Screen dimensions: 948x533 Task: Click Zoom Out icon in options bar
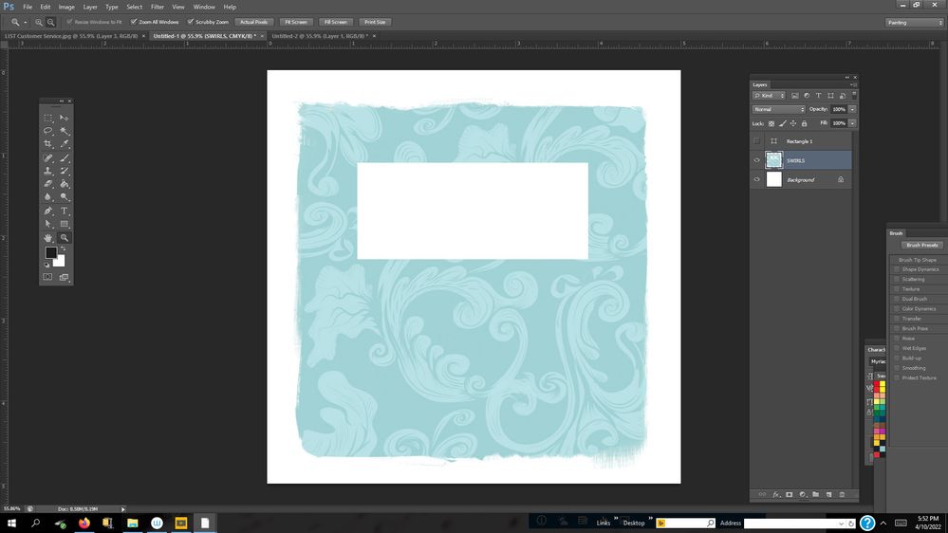51,22
